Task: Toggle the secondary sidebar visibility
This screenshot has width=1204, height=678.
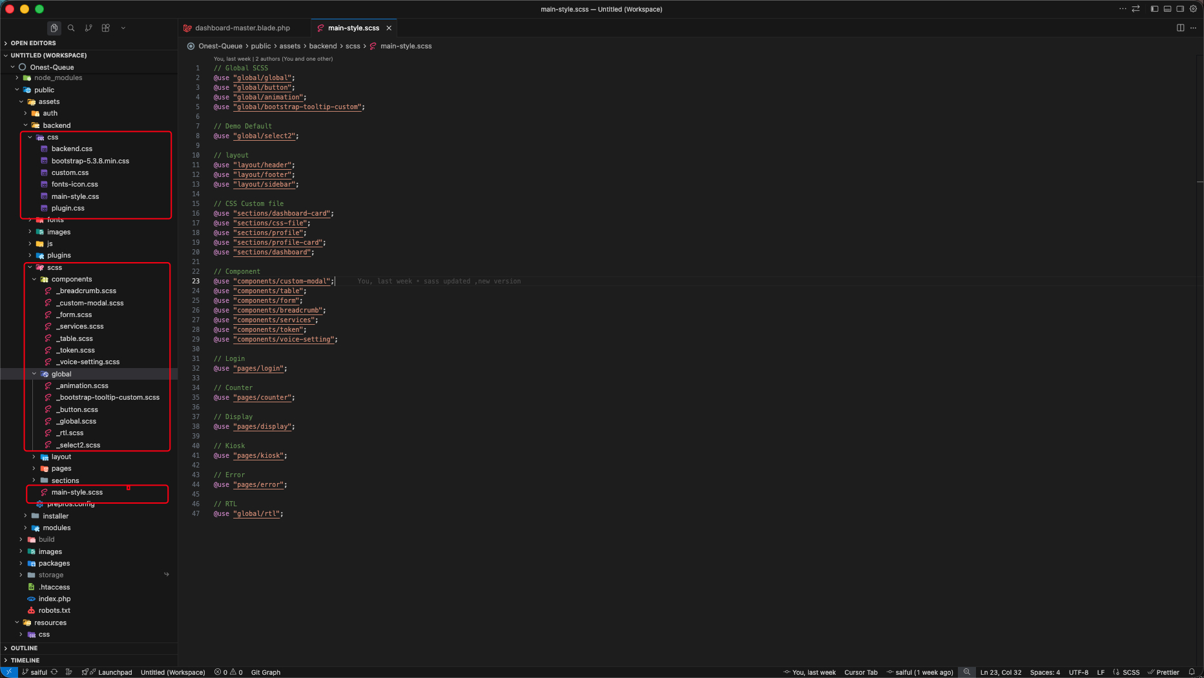Action: [x=1180, y=9]
